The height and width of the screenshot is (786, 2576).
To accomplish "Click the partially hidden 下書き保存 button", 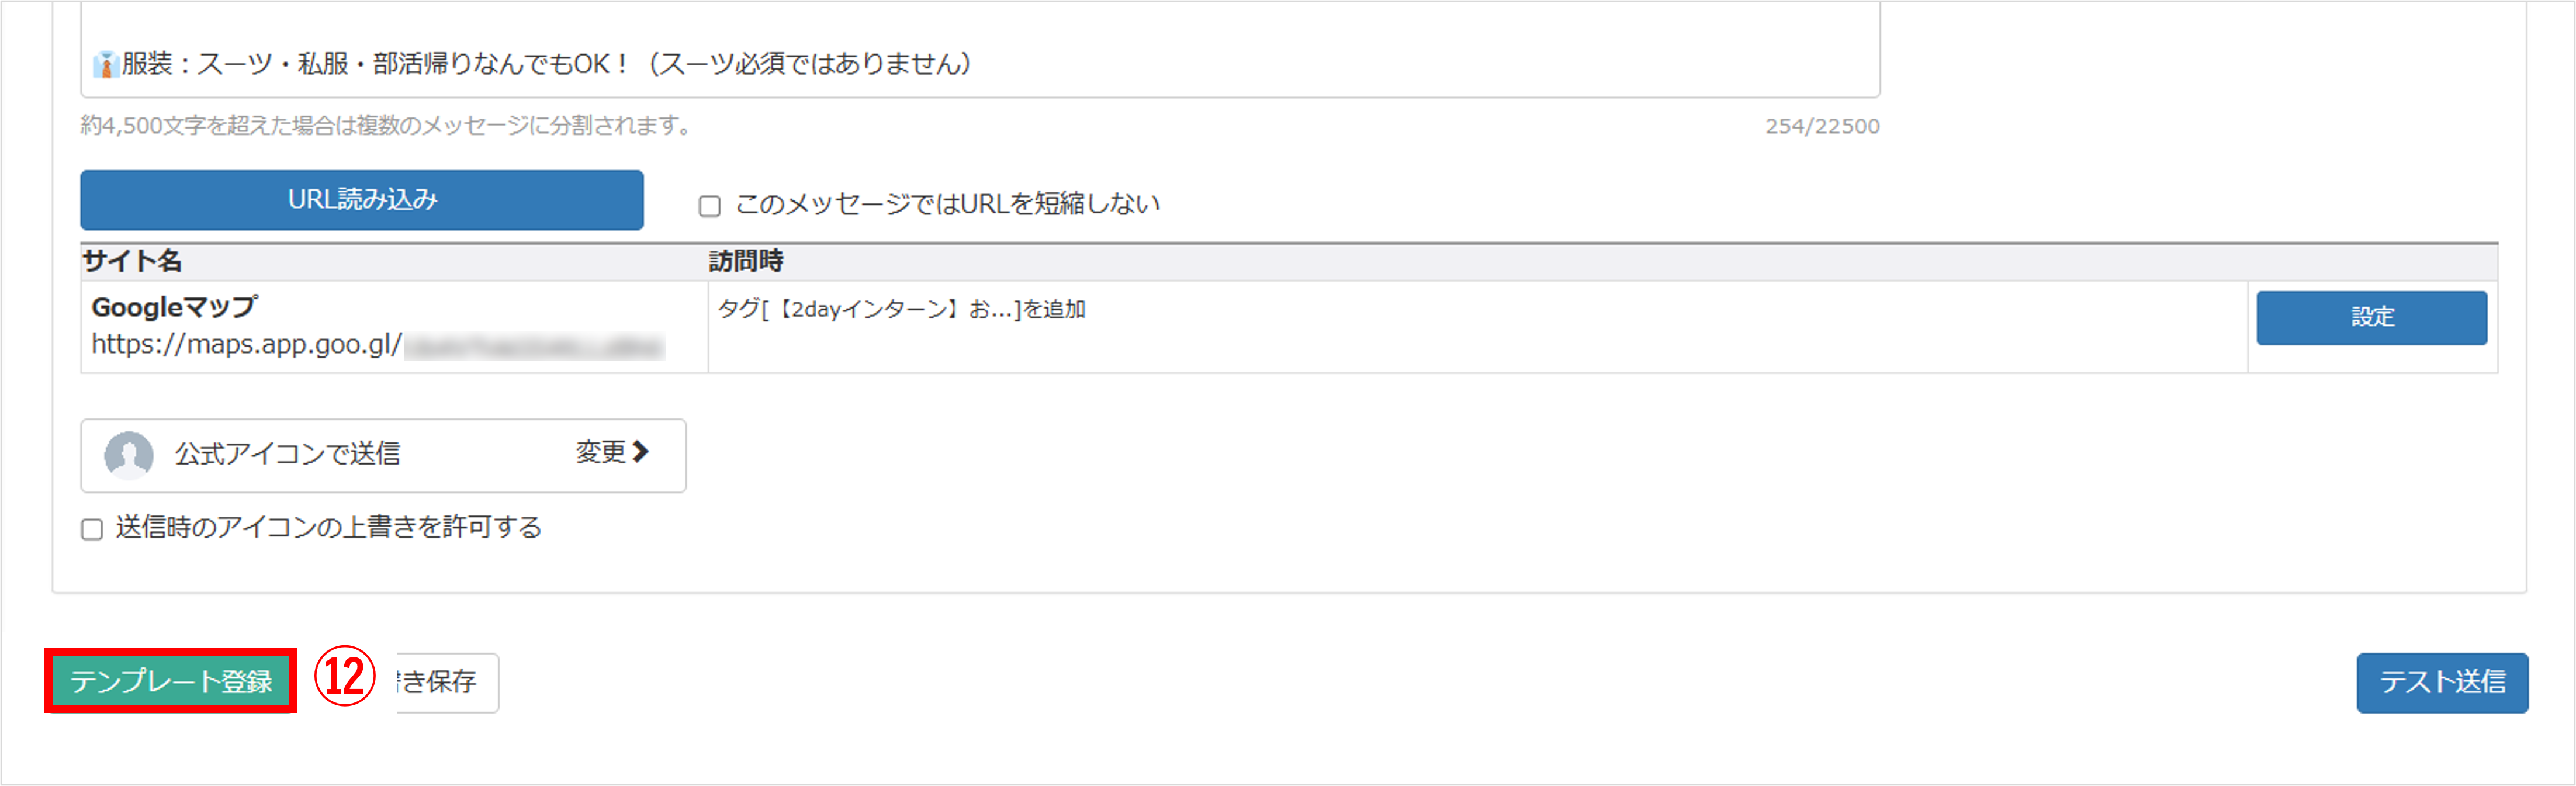I will tap(447, 683).
